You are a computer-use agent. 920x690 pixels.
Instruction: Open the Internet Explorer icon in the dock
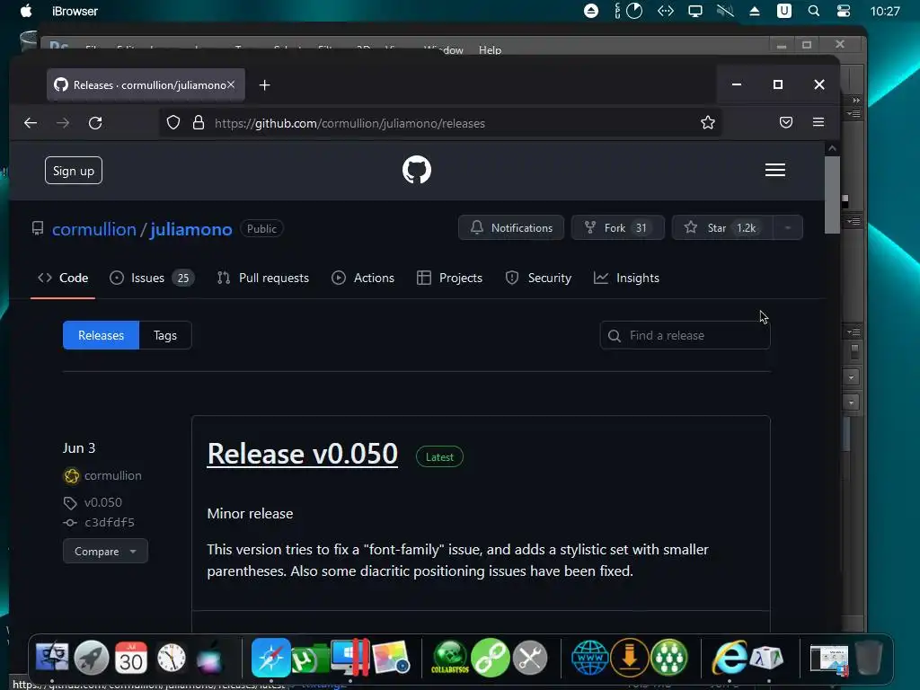pos(730,658)
